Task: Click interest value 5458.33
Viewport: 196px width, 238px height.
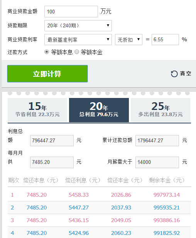Action: [79, 195]
